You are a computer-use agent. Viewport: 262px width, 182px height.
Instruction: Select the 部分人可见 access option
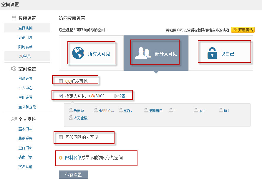coord(156,53)
